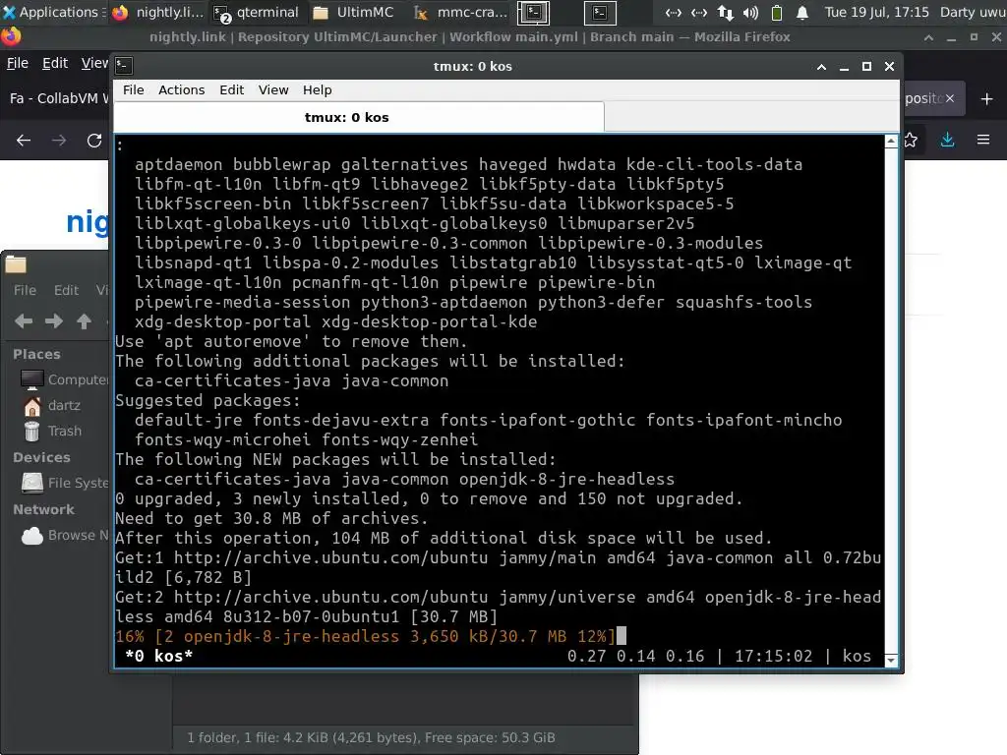Select the 'tmux: 0 kos' terminal tab
The image size is (1007, 755).
pyautogui.click(x=358, y=118)
